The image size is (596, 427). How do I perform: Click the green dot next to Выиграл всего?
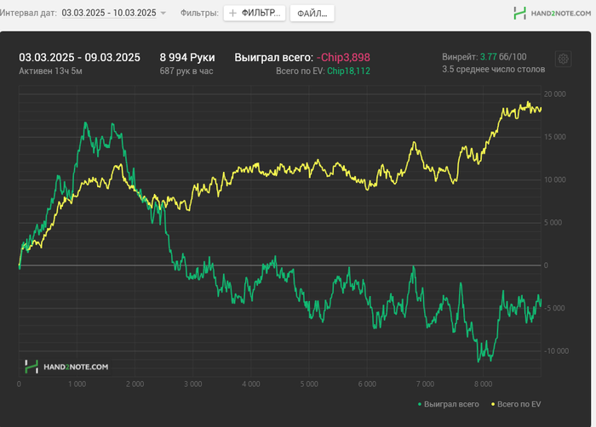click(x=420, y=404)
